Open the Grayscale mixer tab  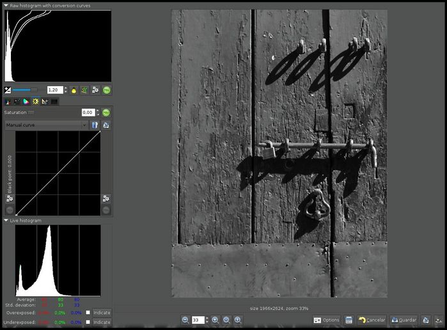pyautogui.click(x=17, y=102)
